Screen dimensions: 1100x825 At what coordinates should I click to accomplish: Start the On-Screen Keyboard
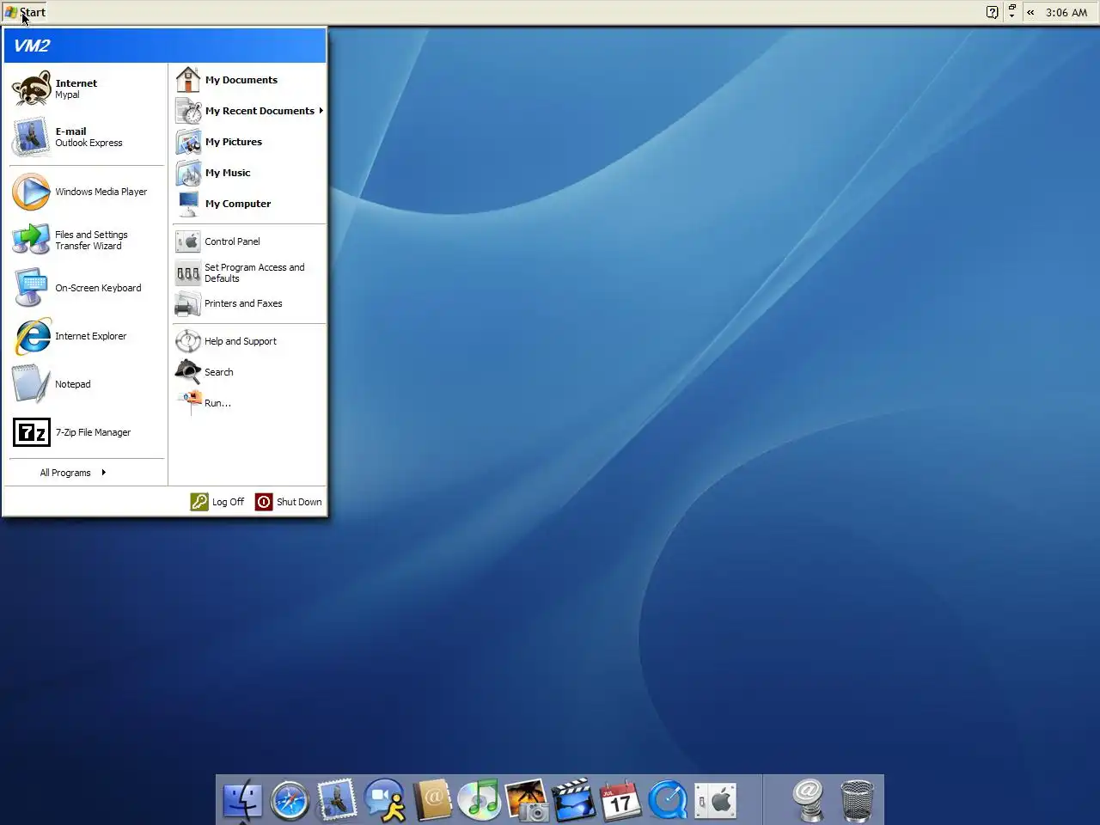[87, 288]
